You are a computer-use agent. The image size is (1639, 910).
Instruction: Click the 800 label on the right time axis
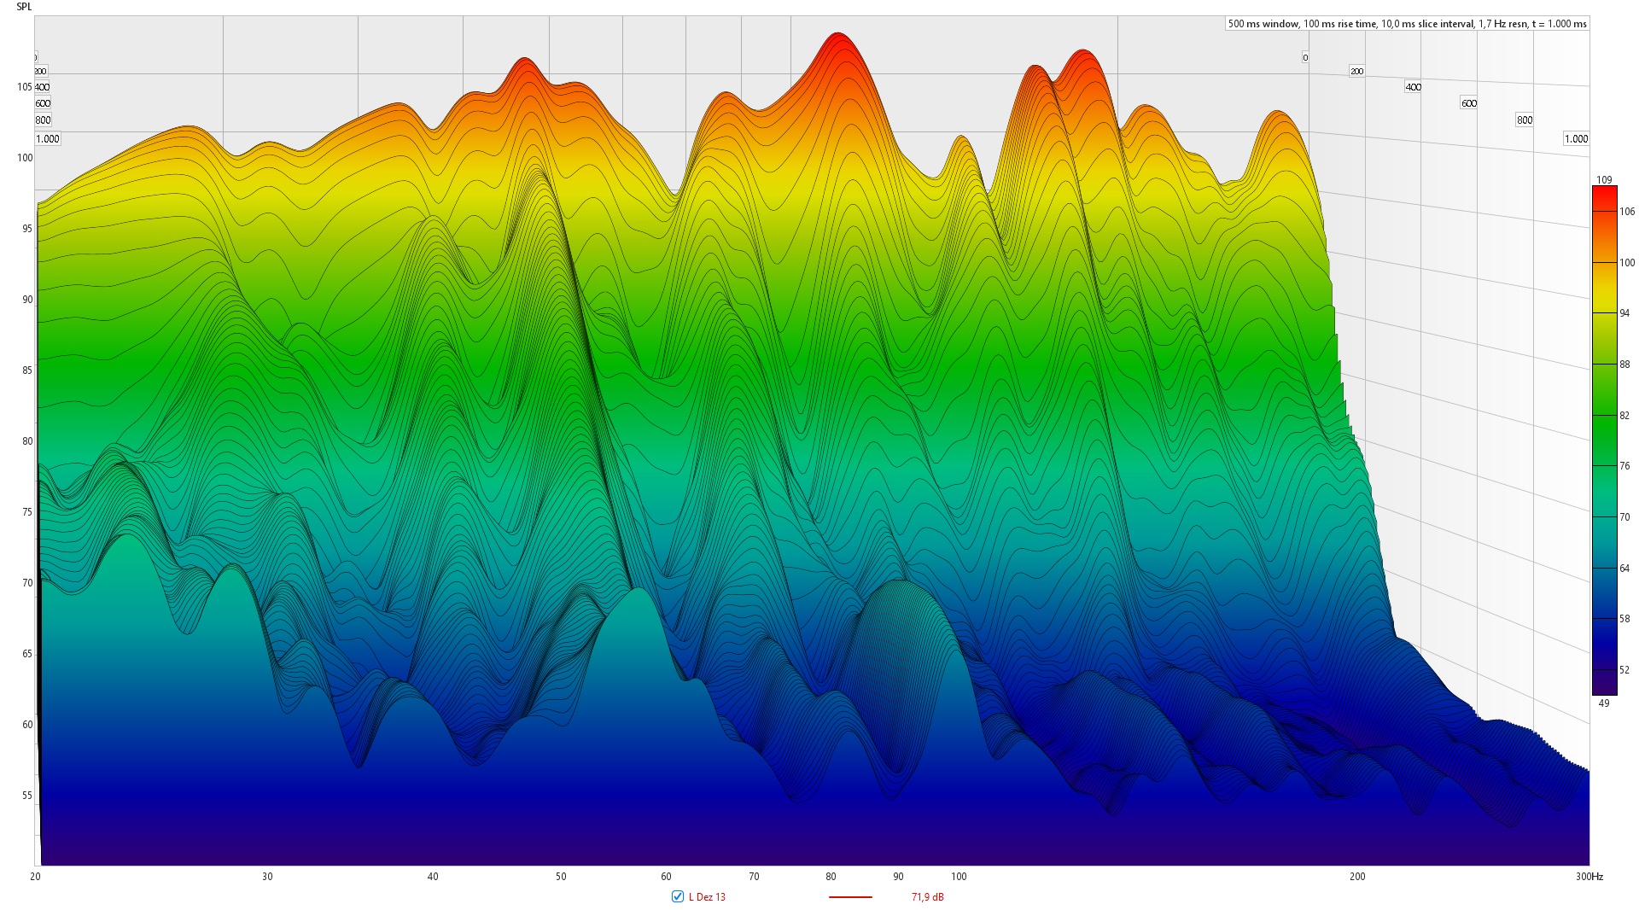point(1525,120)
